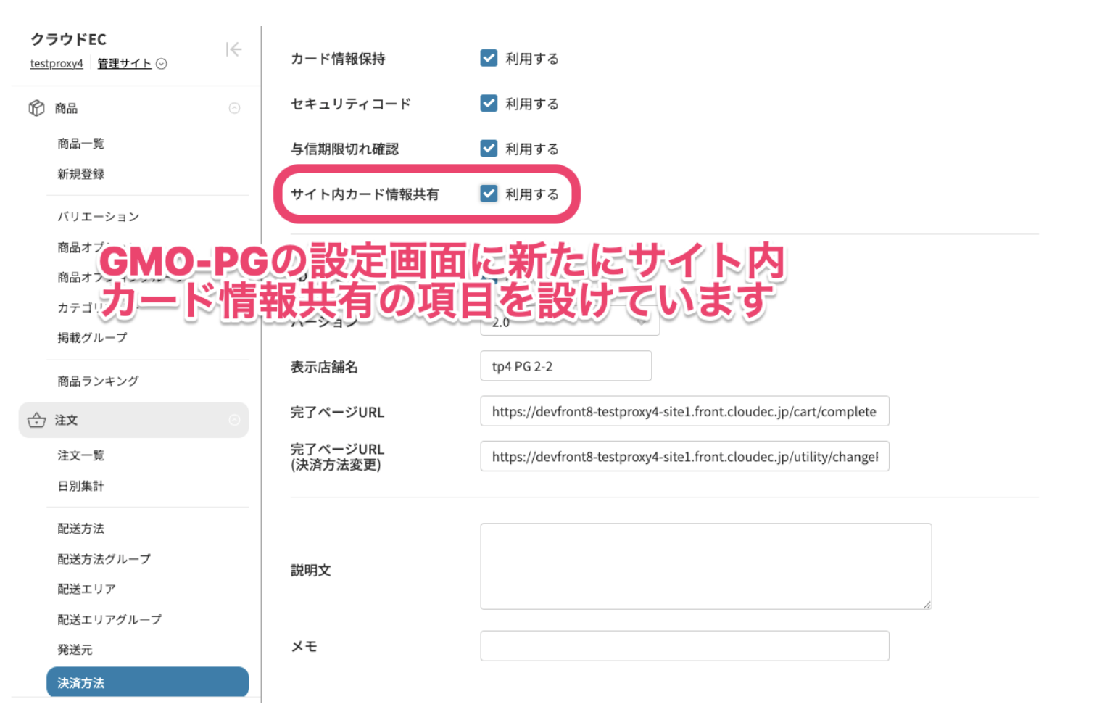The width and height of the screenshot is (1102, 715).
Task: Go to 注文一覧 in the sidebar
Action: tap(81, 455)
